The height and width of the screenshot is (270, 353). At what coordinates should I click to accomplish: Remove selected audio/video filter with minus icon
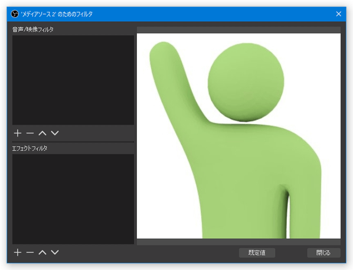pyautogui.click(x=30, y=133)
